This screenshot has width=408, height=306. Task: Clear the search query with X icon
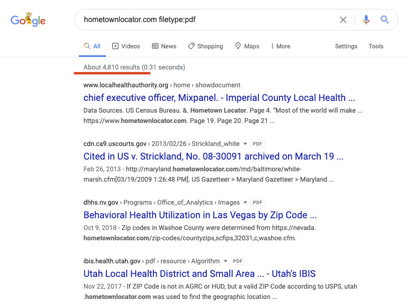pyautogui.click(x=343, y=20)
